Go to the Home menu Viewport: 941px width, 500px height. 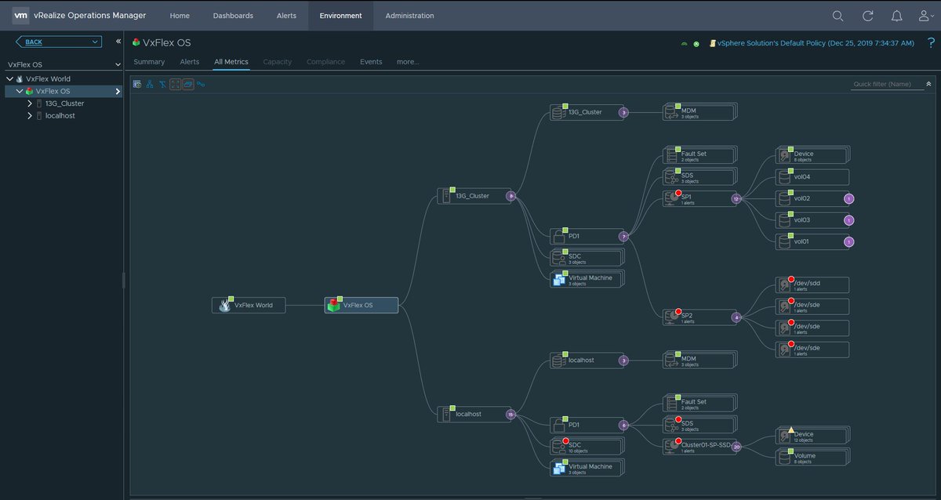point(180,16)
